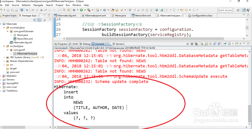
Task: Expand the JRE System Library node
Action: click(4, 57)
